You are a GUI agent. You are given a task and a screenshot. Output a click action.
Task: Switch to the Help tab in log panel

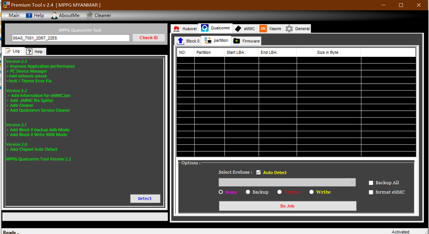(36, 51)
